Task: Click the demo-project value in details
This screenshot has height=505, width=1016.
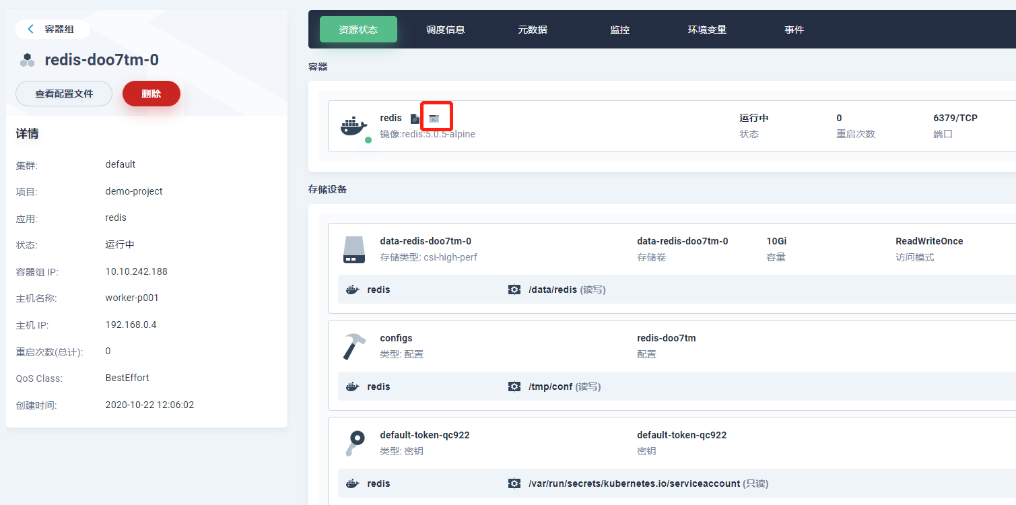Action: 134,191
